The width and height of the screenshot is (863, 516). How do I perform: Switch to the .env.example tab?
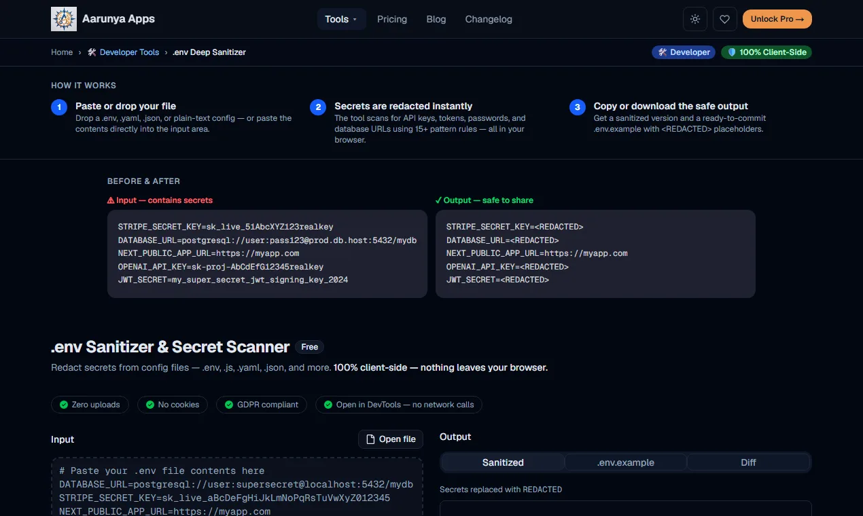point(626,462)
